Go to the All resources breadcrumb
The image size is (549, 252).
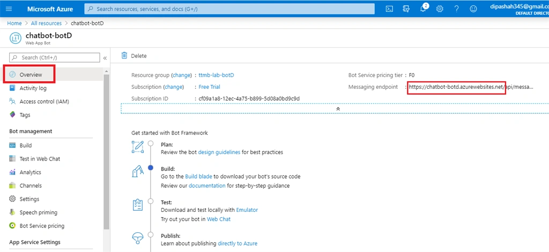pyautogui.click(x=46, y=23)
